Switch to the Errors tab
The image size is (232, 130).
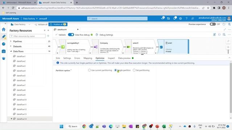pos(77,58)
